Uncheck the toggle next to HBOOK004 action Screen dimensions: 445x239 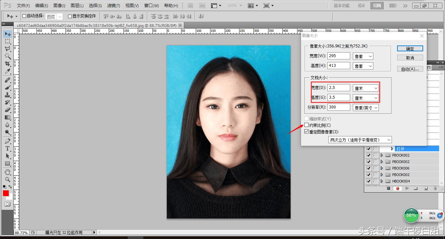[x=368, y=181]
